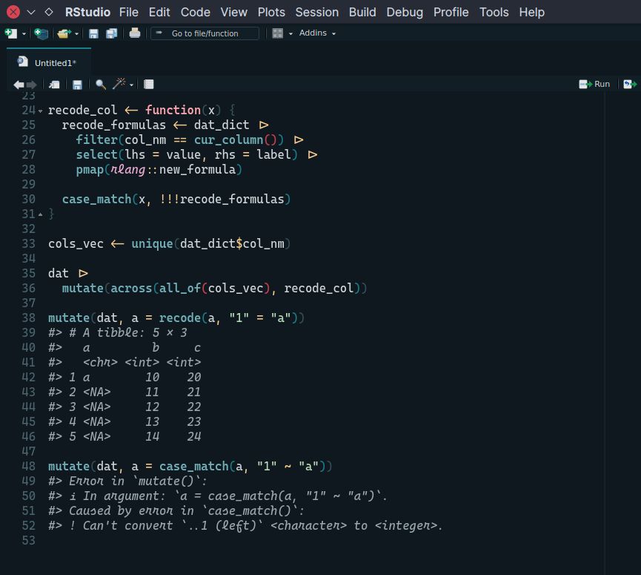The height and width of the screenshot is (575, 641).
Task: Click 'Can't convert' error comment line
Action: coord(245,525)
